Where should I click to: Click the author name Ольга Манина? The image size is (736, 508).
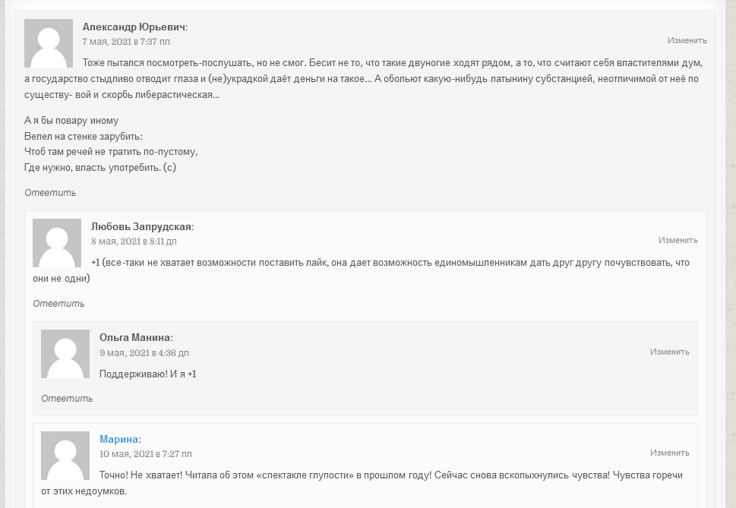(134, 337)
